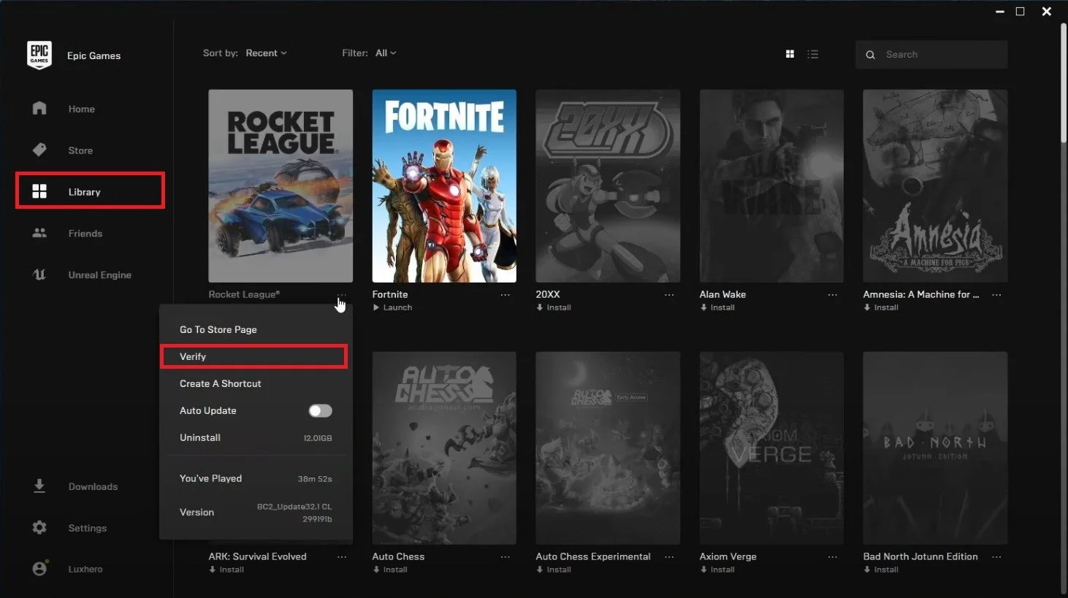Open the Bad North cover art

(x=935, y=448)
